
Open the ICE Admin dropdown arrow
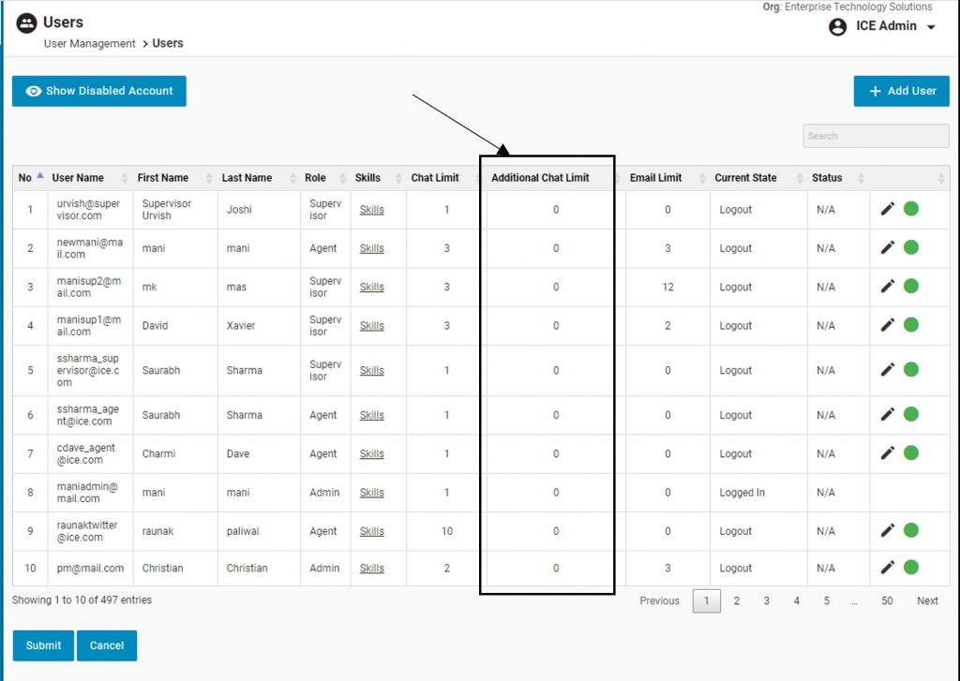pos(931,27)
